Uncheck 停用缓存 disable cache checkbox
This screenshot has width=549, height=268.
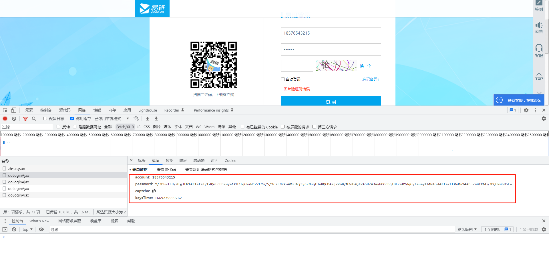click(x=72, y=118)
